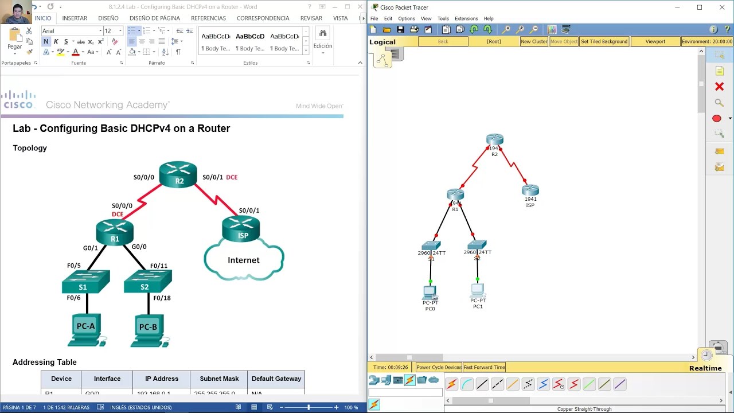Select the Connections lightning device category
734x413 pixels.
409,380
